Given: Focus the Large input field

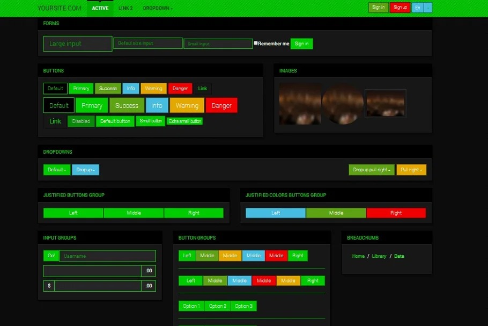Looking at the screenshot, I should click(x=78, y=44).
